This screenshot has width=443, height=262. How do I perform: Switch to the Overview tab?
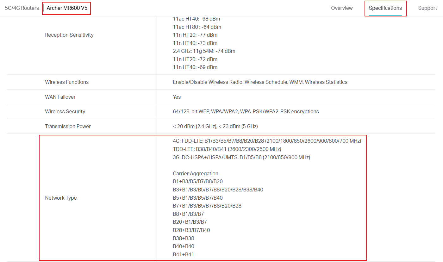coord(342,8)
